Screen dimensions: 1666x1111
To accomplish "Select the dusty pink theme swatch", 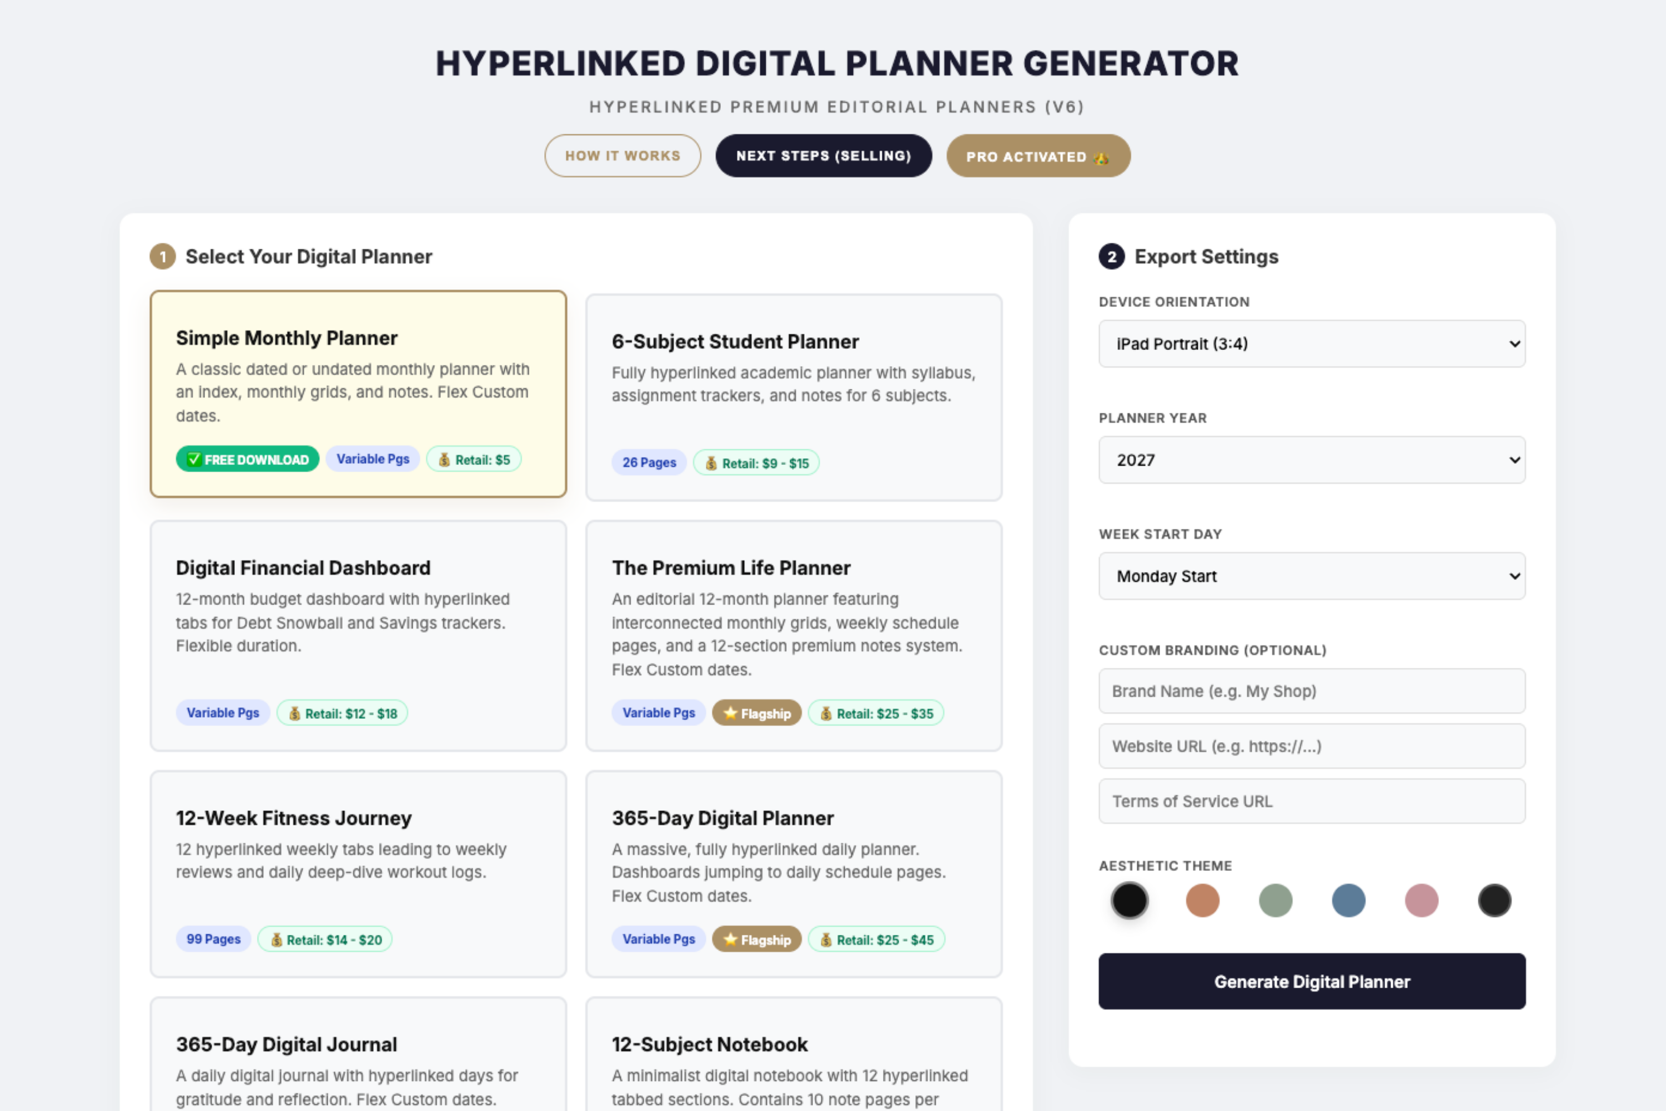I will tap(1422, 900).
